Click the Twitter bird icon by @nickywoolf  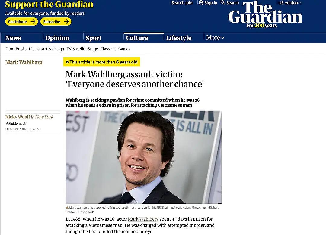tap(7, 123)
